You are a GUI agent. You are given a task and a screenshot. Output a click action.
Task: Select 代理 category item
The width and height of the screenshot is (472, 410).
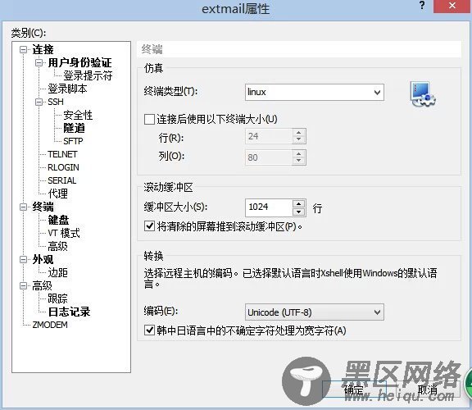pos(58,194)
